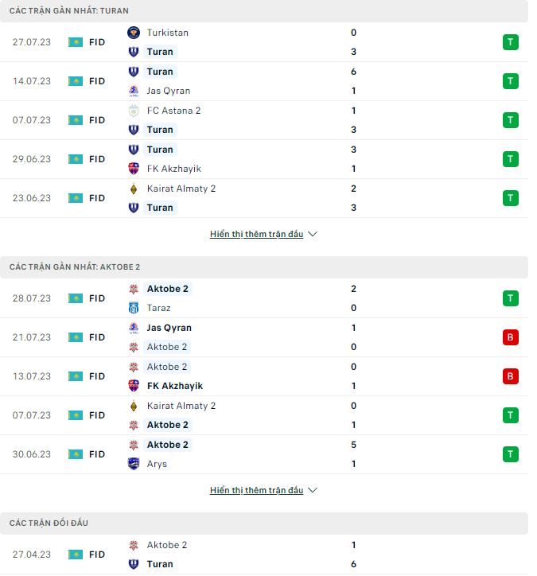Screen dimensions: 537x576
Task: Expand more Turan matches chevron
Action: click(313, 235)
